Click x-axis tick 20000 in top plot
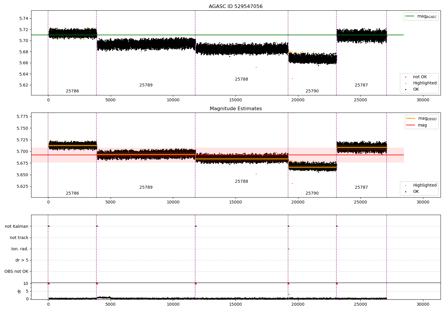 pos(298,100)
